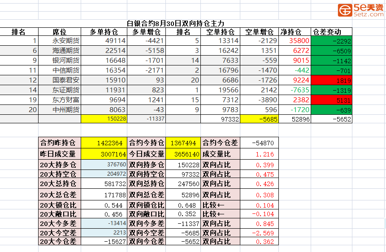The height and width of the screenshot is (252, 386).
Task: Select light blue cell 376760
Action: (104, 165)
